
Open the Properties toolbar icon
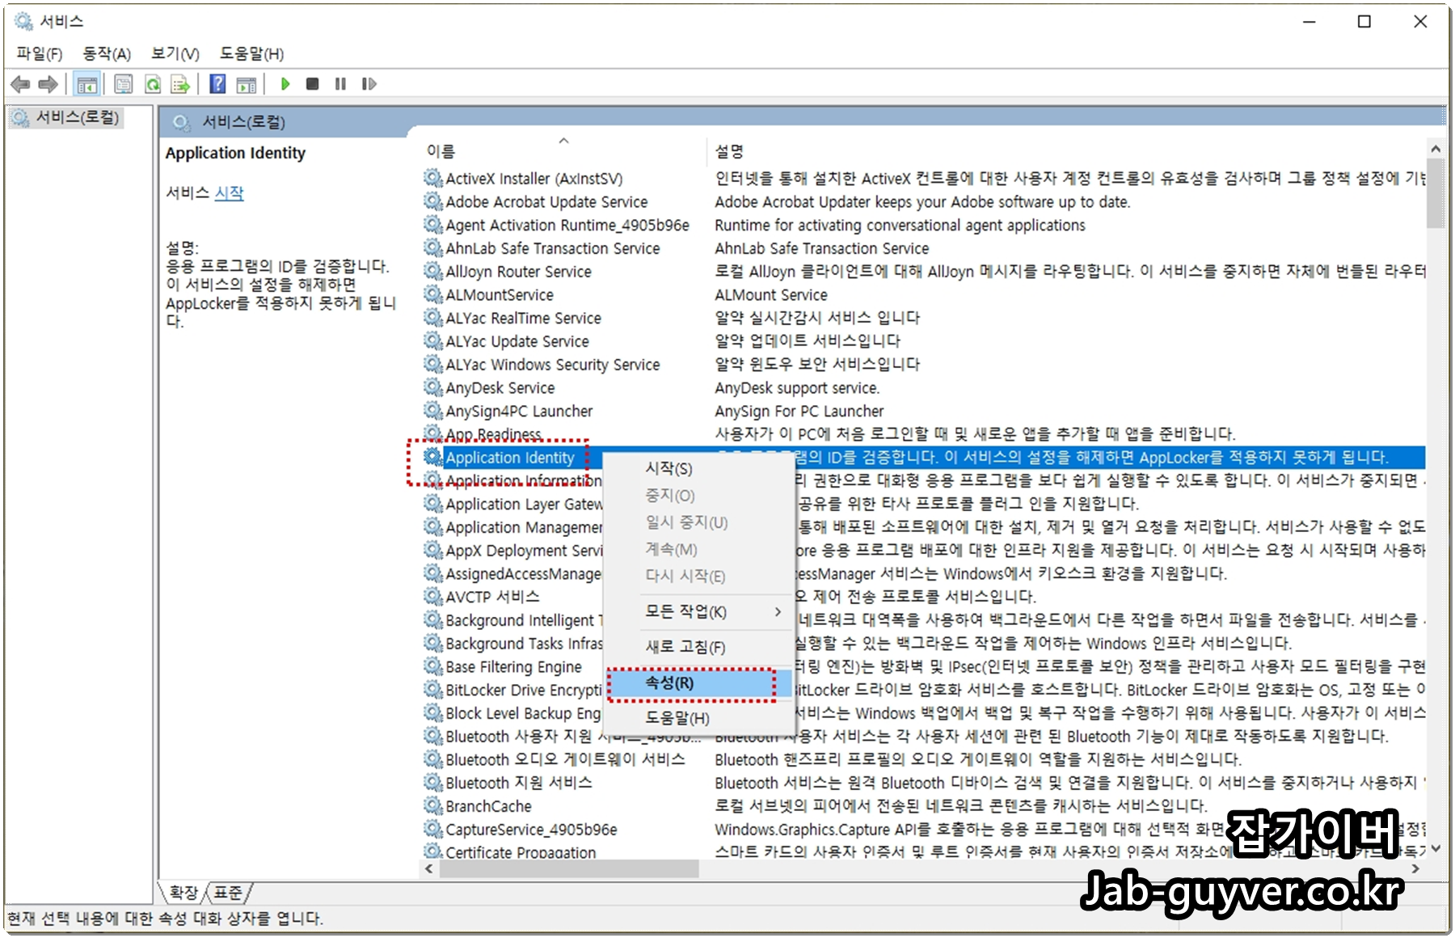124,83
